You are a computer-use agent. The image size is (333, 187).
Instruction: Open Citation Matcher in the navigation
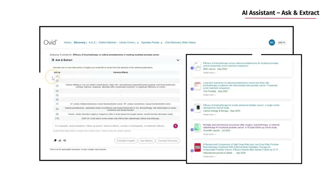(x=107, y=43)
